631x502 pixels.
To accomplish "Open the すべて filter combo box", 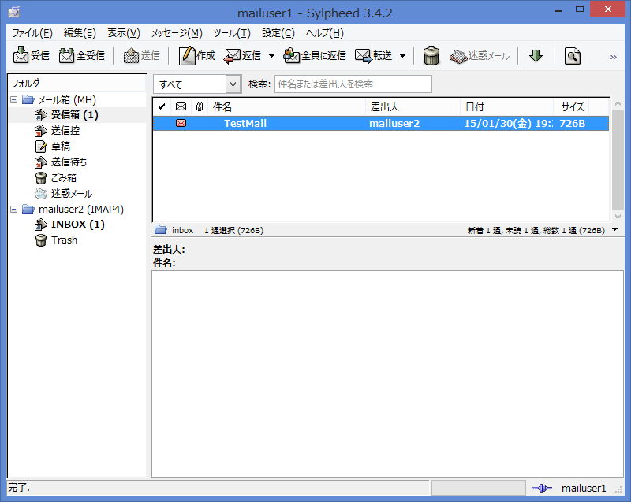I will pyautogui.click(x=197, y=84).
